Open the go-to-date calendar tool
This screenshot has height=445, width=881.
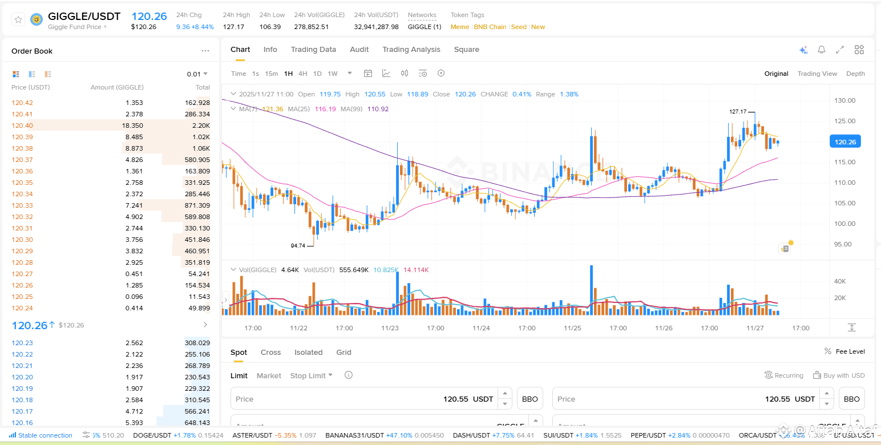point(368,73)
